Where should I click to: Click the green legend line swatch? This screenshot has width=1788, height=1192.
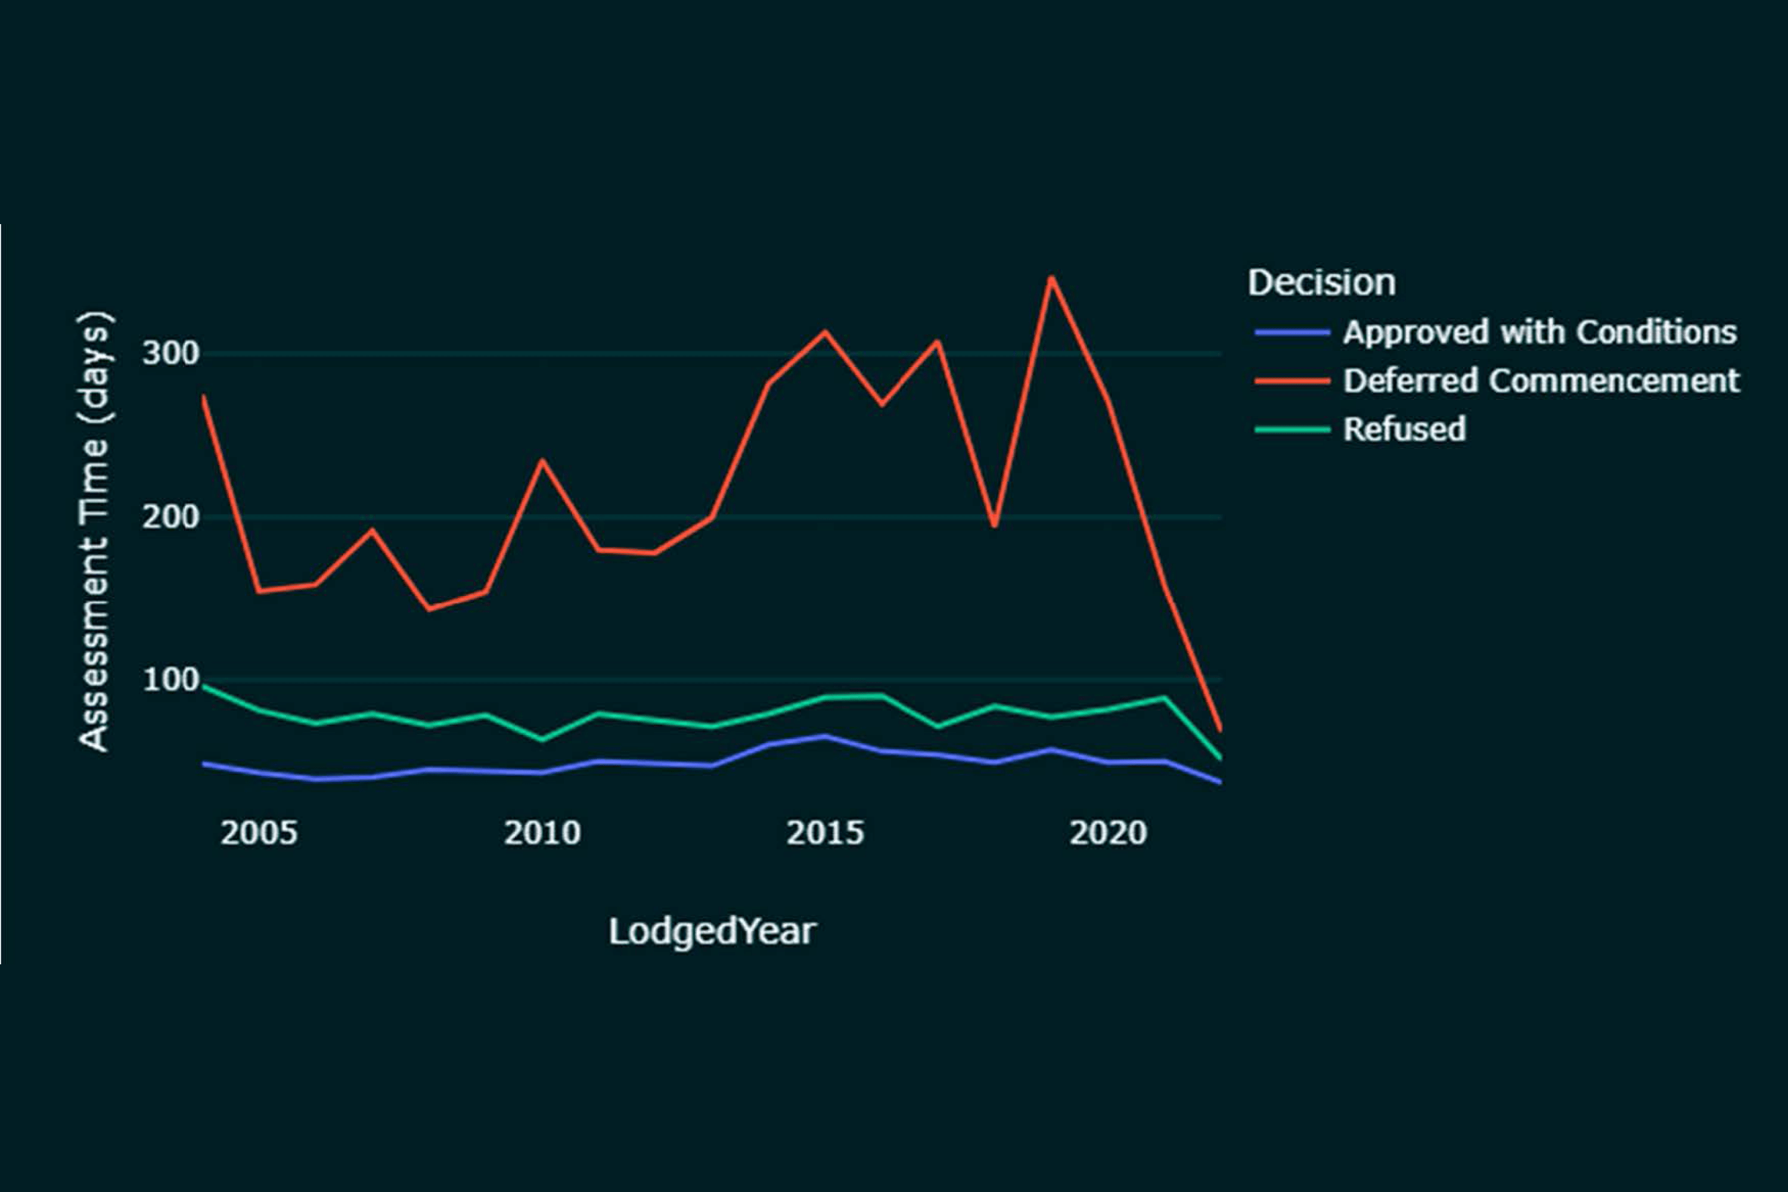coord(1292,430)
